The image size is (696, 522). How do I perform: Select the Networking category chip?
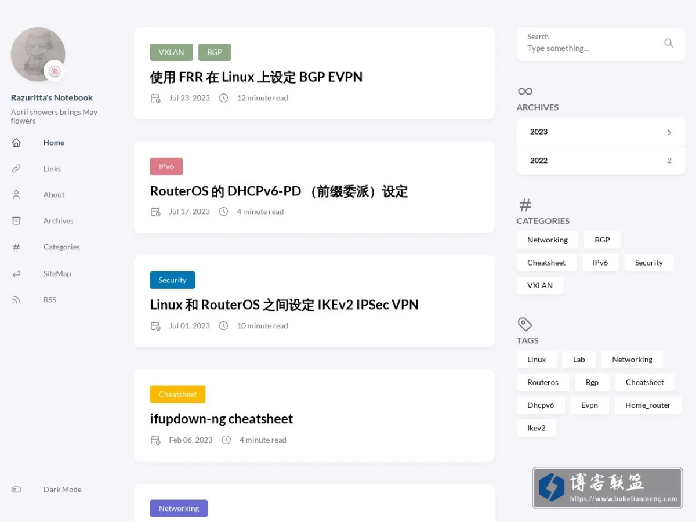(x=548, y=240)
